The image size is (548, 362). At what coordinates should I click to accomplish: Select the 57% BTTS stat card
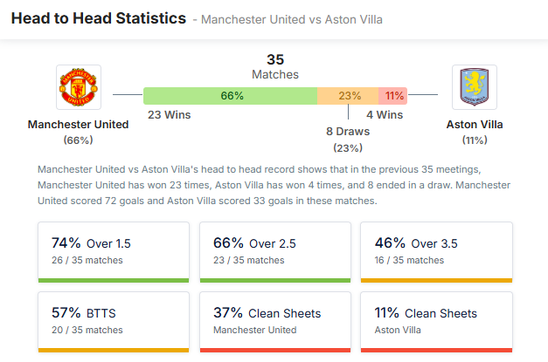point(114,321)
